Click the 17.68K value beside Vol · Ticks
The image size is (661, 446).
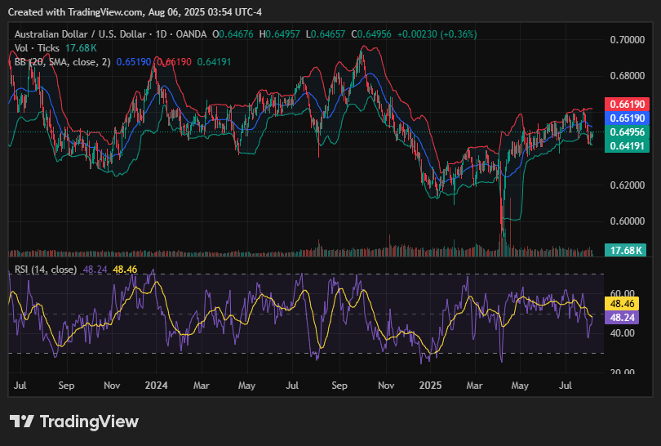[x=81, y=48]
